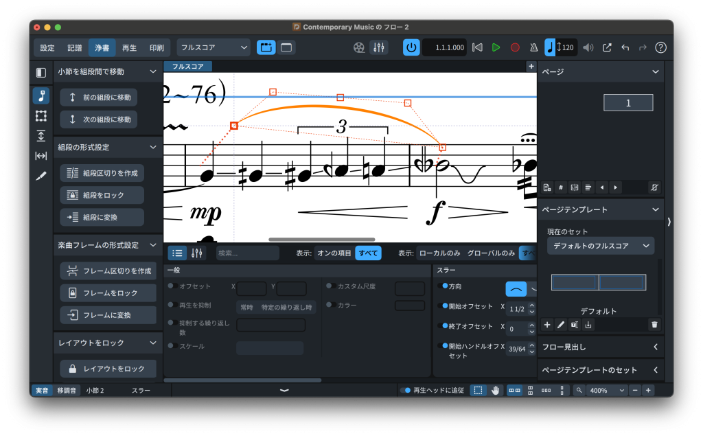Viewport: 703px width, 436px height.
Task: Open the フルスコア layout dropdown
Action: [x=214, y=47]
